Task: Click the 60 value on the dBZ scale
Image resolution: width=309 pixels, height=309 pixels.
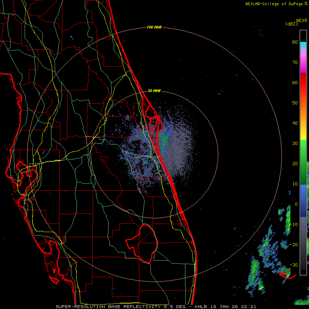Action: [x=295, y=82]
